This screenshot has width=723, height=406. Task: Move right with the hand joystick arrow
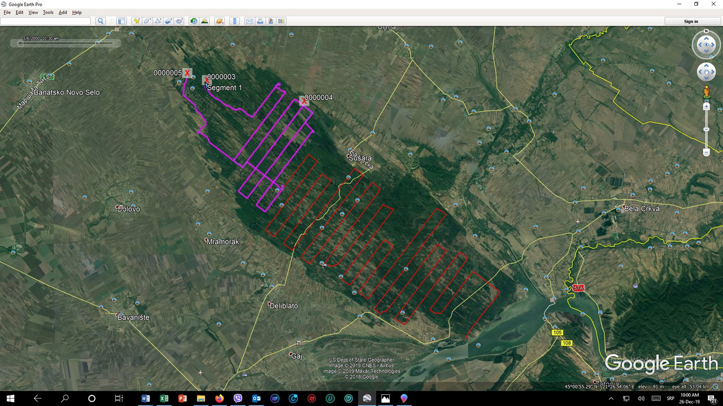713,72
